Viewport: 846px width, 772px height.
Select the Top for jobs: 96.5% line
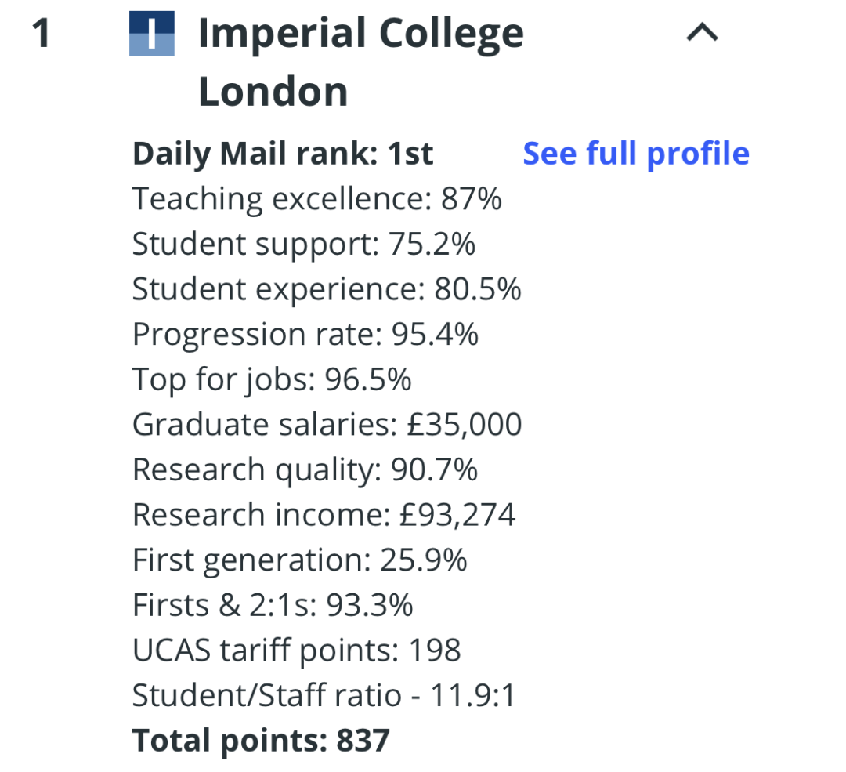tap(272, 379)
